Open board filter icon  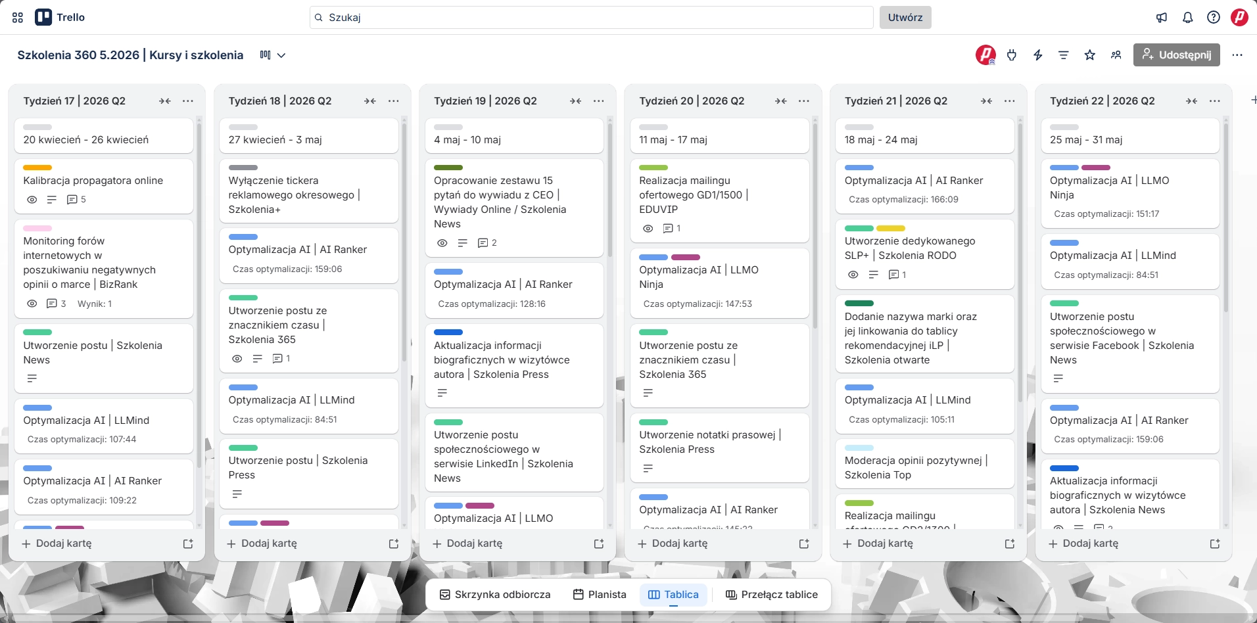click(x=1064, y=55)
